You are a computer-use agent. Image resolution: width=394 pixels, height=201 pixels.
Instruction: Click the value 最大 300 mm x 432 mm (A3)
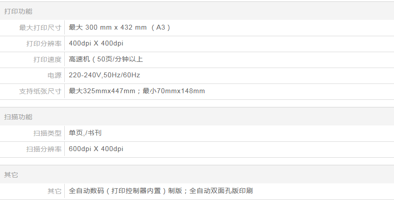click(120, 27)
